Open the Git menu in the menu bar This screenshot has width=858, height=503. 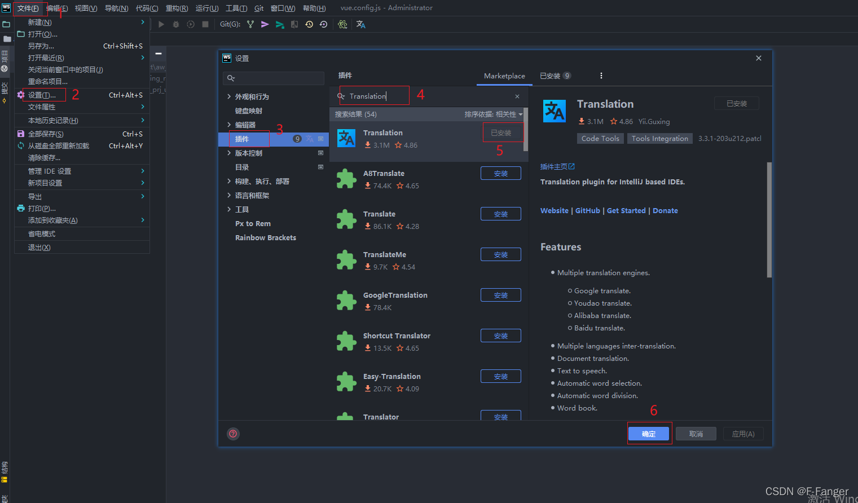tap(259, 8)
